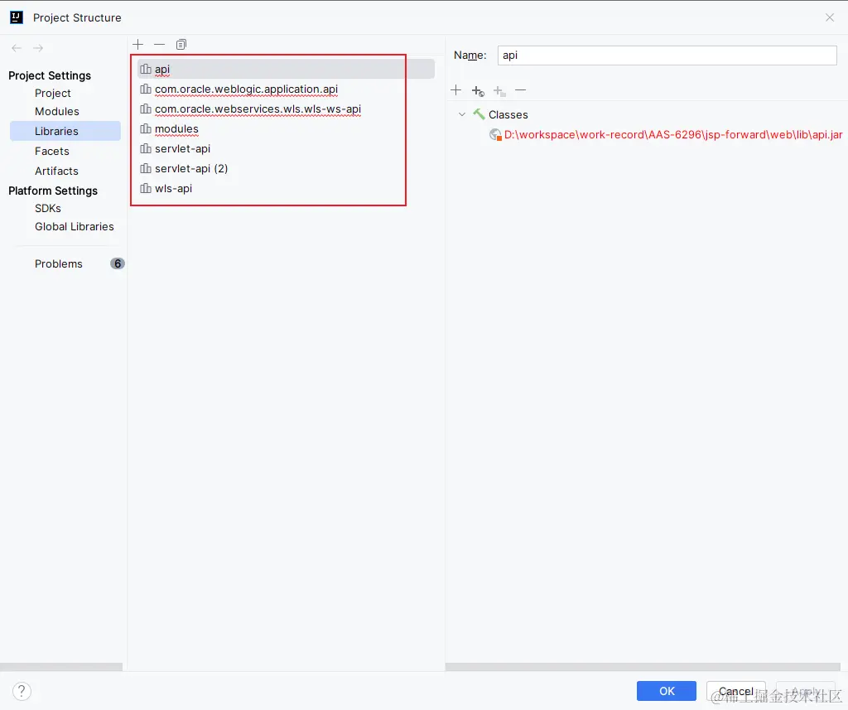
Task: Open the Project settings page
Action: (x=53, y=93)
